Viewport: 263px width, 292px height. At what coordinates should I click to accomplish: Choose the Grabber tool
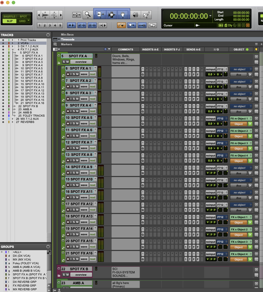123,14
